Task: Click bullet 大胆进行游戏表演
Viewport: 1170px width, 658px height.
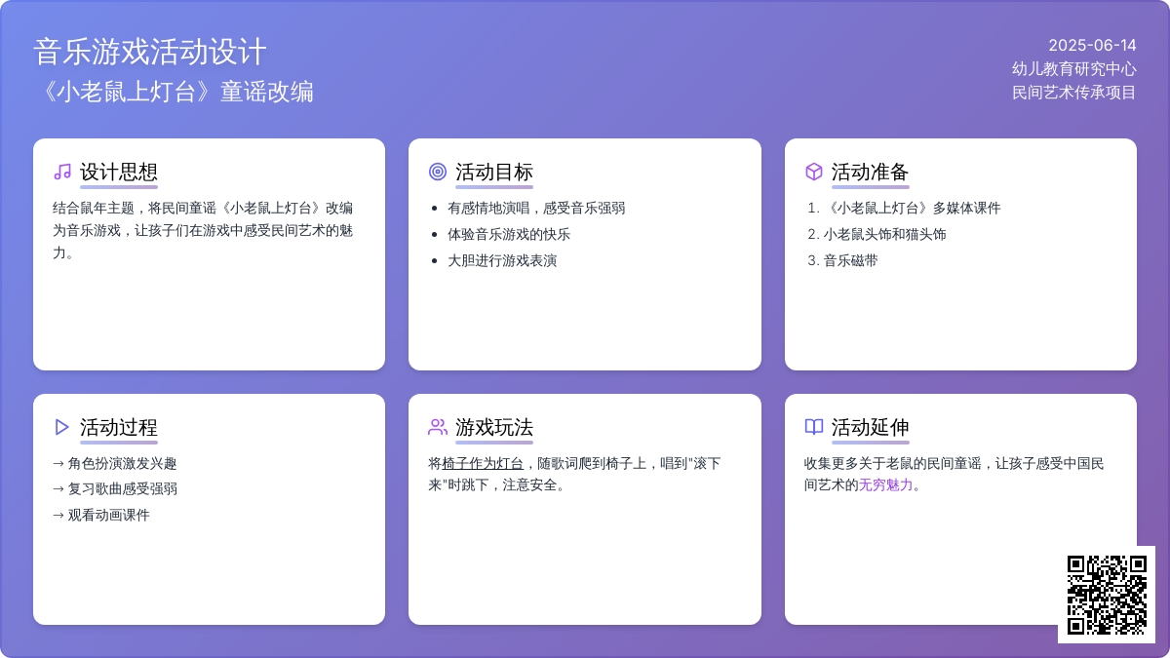Action: pyautogui.click(x=502, y=260)
